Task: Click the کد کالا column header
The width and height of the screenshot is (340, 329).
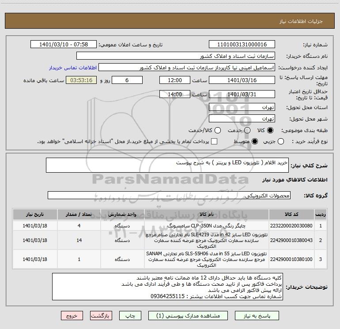Action: coord(291,214)
